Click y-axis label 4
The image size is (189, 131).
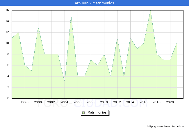[8, 76]
